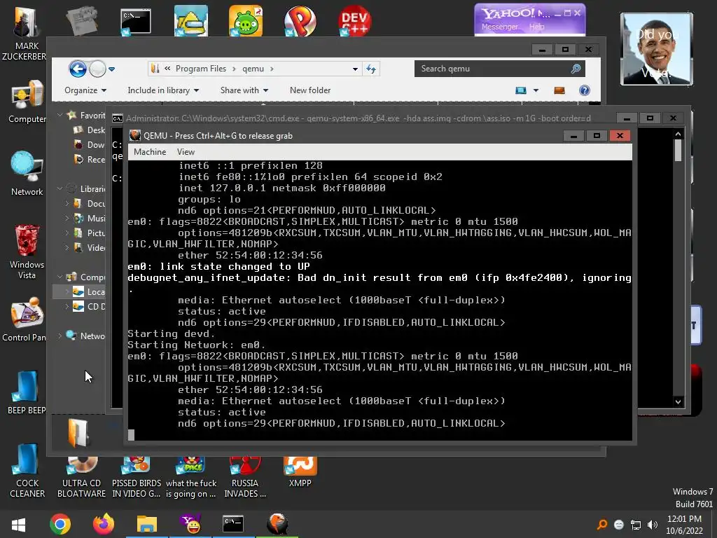Click the orange search tray icon
Screen dimensions: 717x538
point(602,525)
